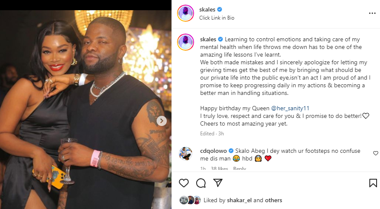
Task: Like the cdqolowo comment heart
Action: [375, 153]
